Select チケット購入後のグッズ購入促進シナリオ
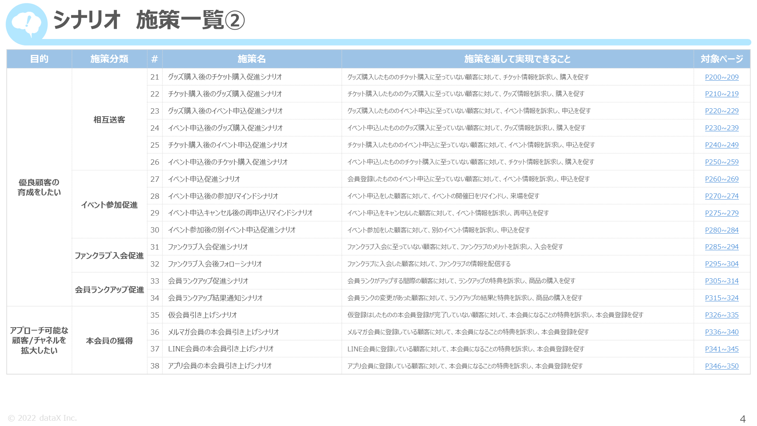 click(x=225, y=94)
